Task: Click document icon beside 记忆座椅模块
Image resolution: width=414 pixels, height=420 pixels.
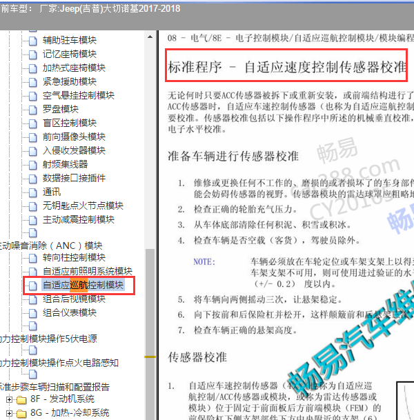Action: coord(33,54)
